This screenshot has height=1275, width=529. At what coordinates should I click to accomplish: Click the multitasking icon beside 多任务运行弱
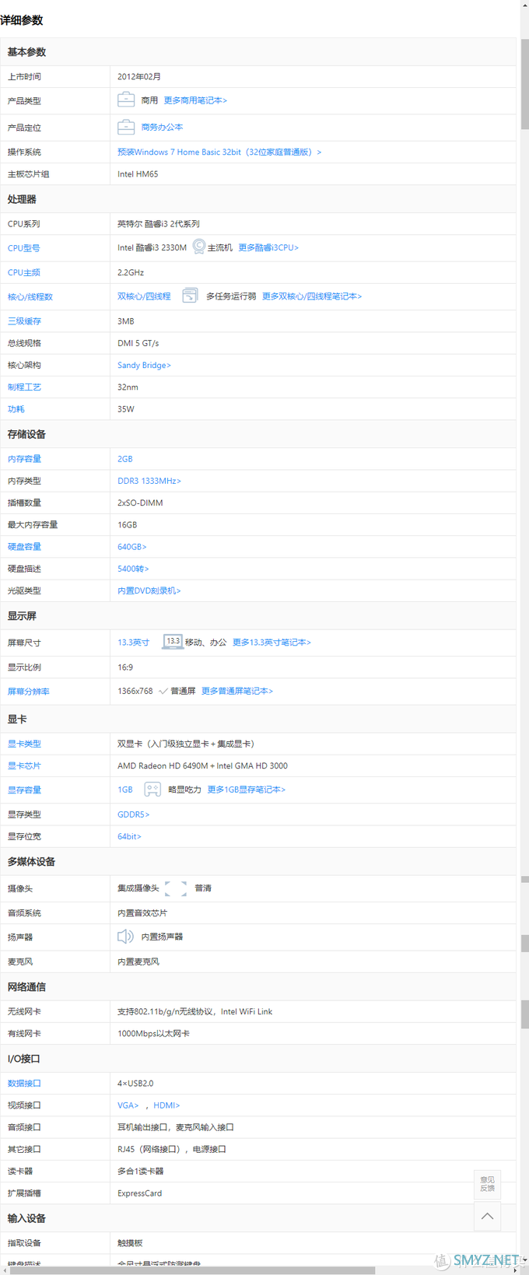(190, 296)
